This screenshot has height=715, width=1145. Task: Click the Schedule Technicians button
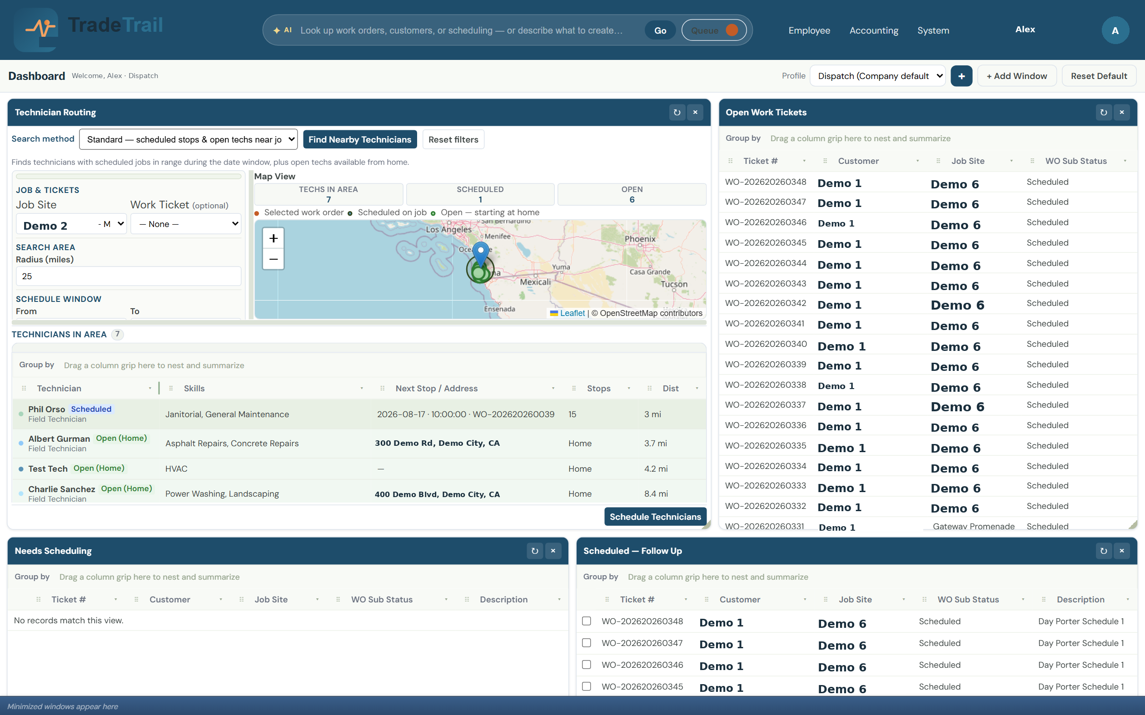pyautogui.click(x=655, y=517)
